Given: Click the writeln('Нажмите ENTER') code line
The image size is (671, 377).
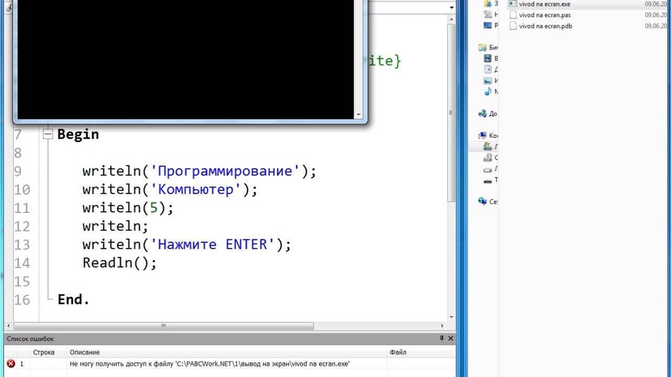Looking at the screenshot, I should pos(187,245).
